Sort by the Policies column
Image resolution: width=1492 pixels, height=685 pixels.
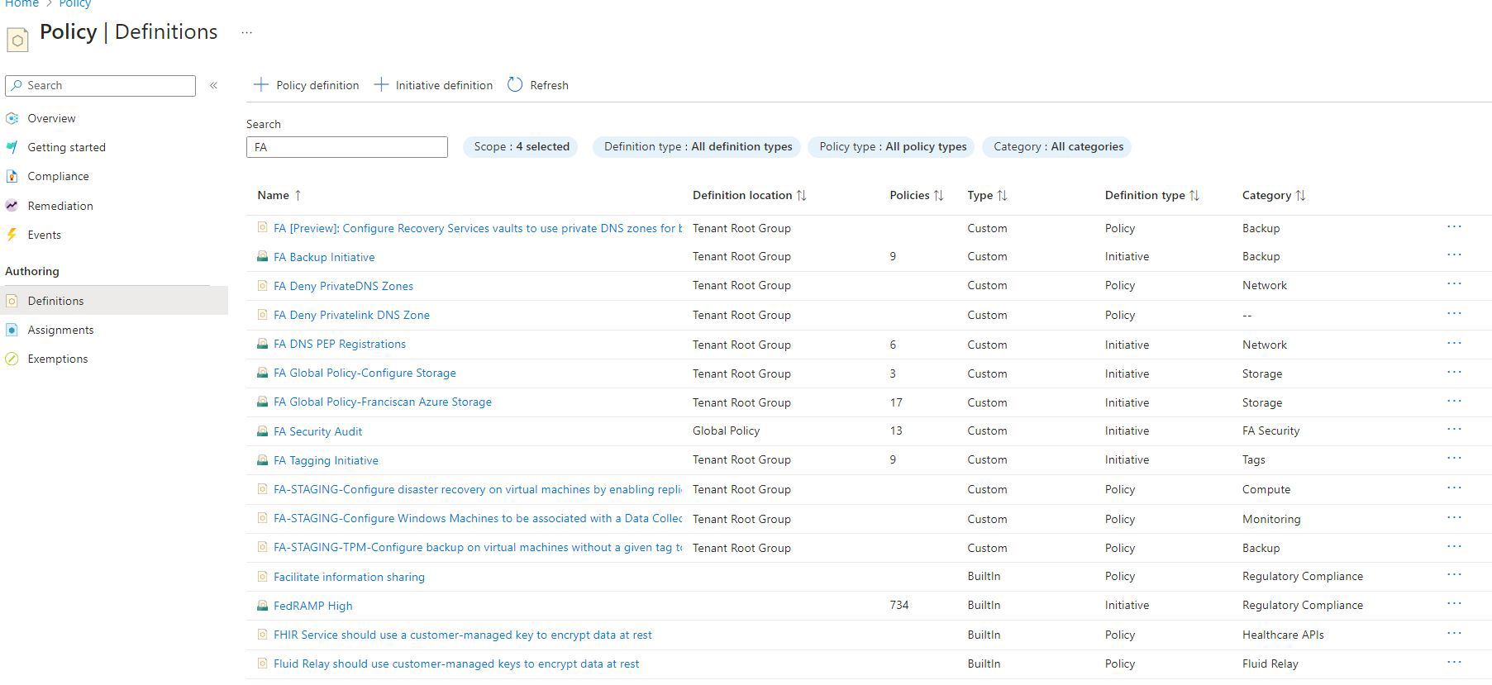click(916, 195)
